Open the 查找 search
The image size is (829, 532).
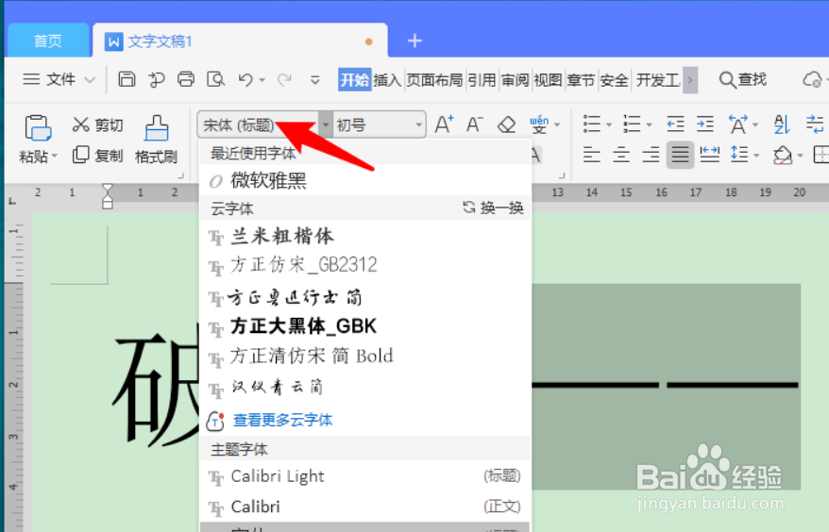tap(743, 80)
